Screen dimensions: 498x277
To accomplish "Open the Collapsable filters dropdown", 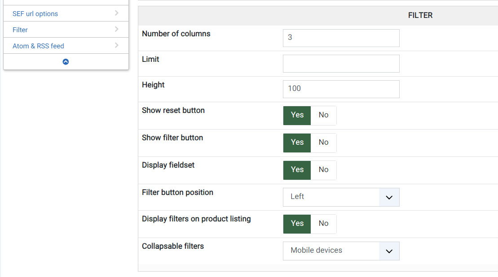I will click(341, 251).
